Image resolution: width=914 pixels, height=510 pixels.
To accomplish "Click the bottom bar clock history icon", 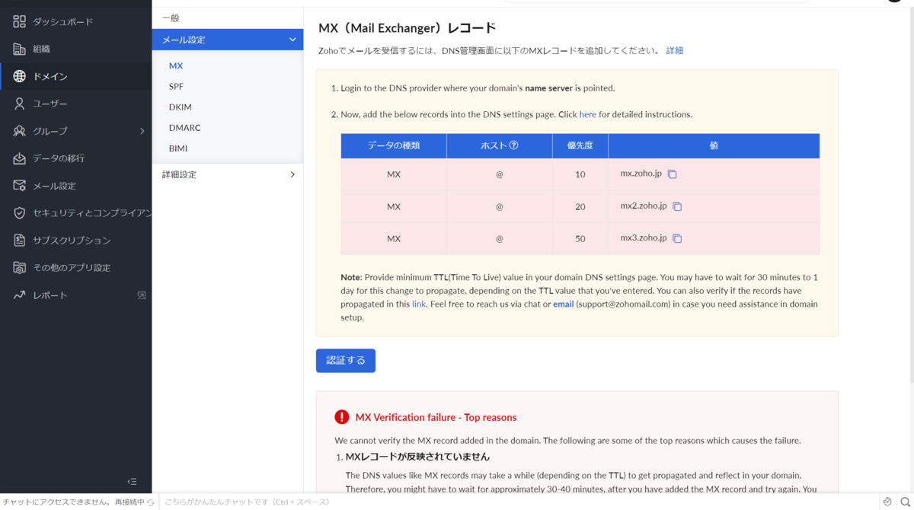I will click(x=887, y=502).
